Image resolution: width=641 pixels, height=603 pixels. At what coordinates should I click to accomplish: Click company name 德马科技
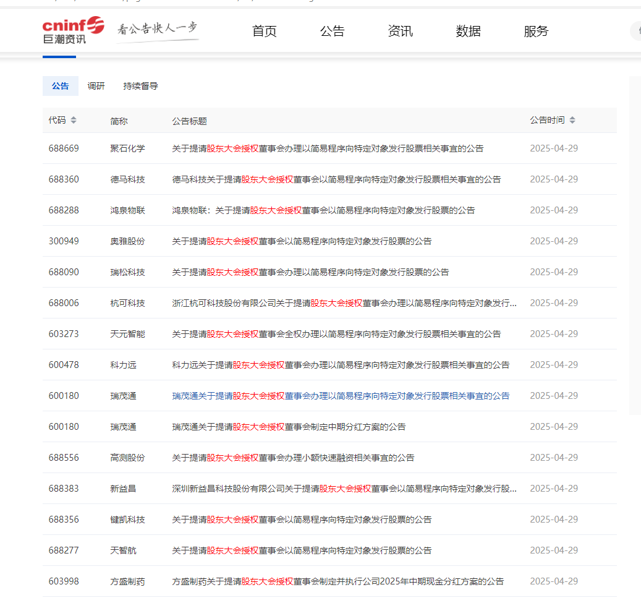click(127, 179)
